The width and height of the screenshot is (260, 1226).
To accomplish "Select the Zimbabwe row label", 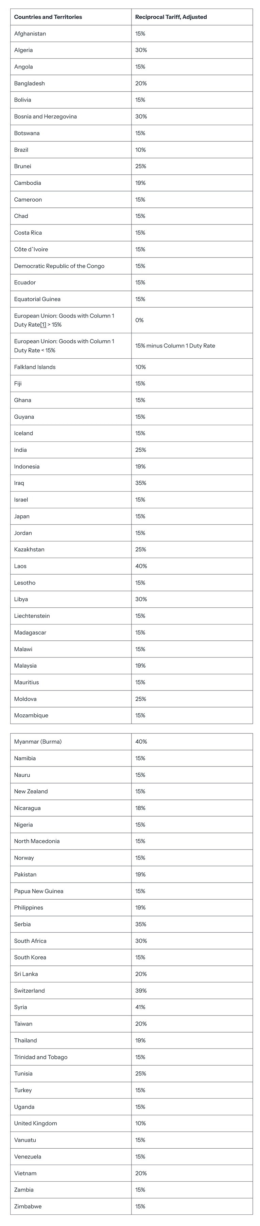I will (28, 1207).
